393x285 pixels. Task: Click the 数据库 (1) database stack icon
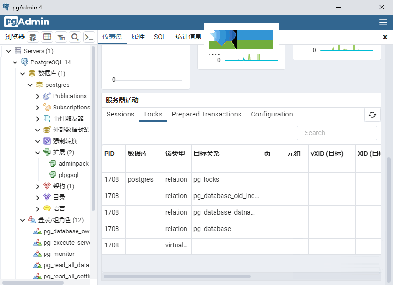point(32,73)
